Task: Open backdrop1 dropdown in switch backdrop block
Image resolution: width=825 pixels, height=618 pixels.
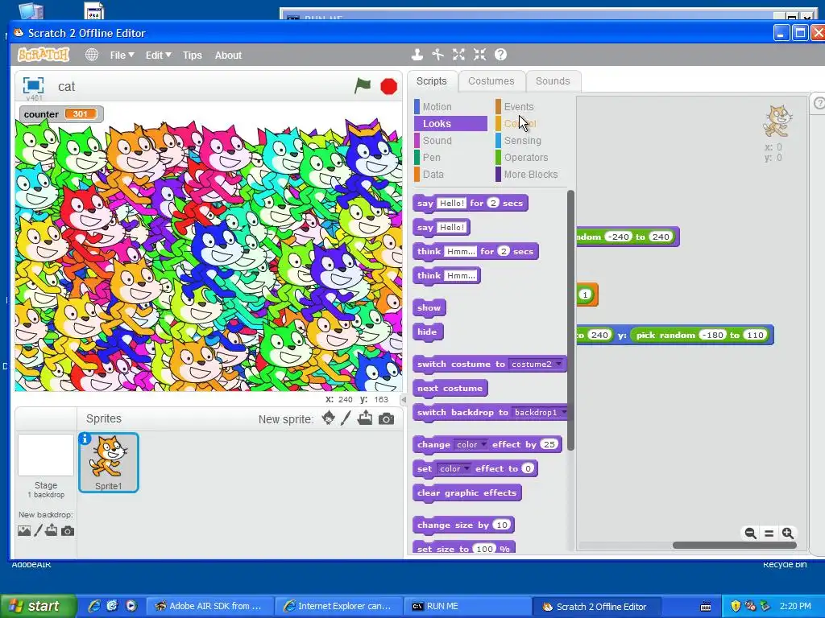Action: (539, 412)
